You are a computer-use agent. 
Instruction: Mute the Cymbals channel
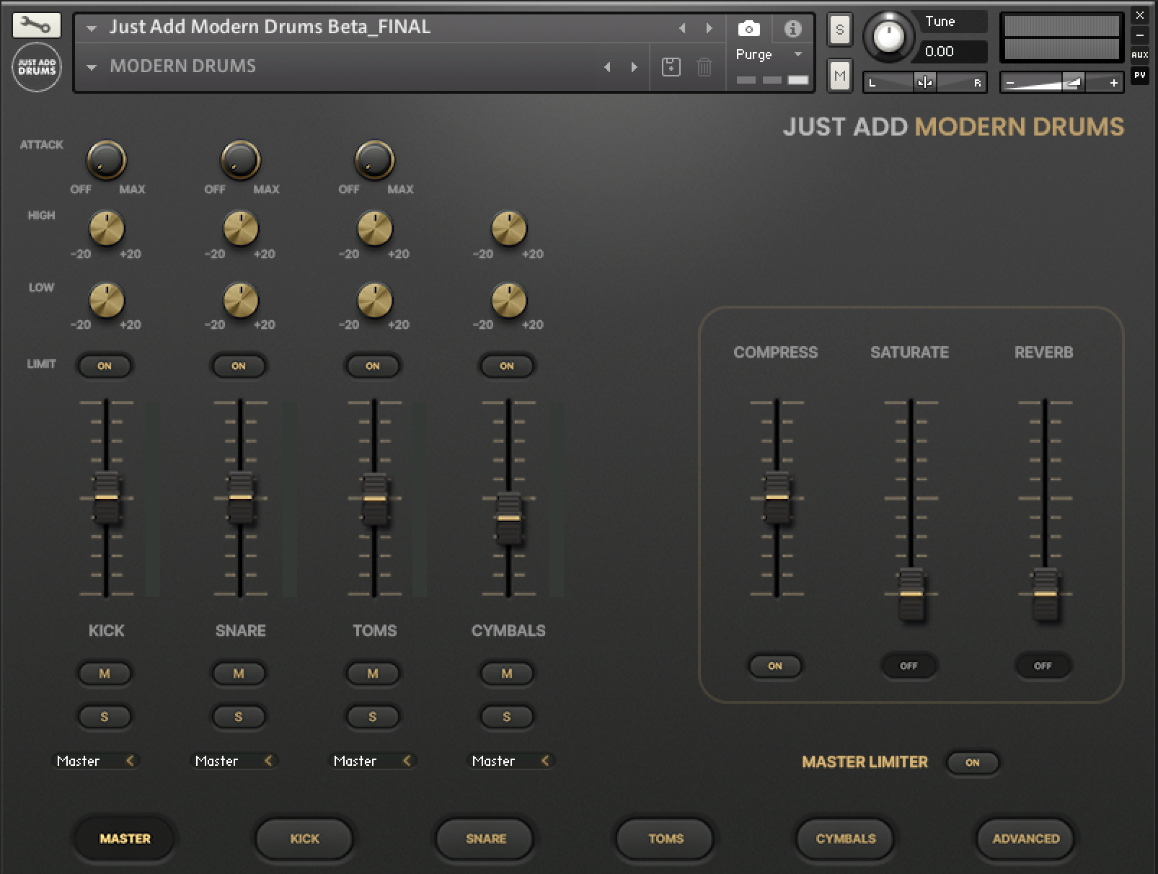pos(507,674)
